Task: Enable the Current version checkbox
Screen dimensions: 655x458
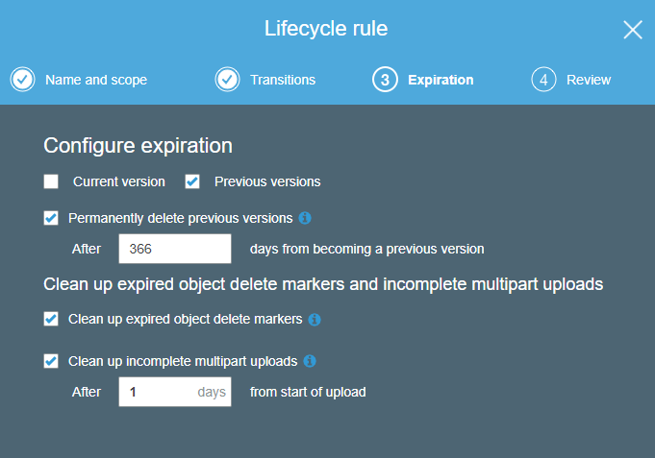Action: point(51,181)
